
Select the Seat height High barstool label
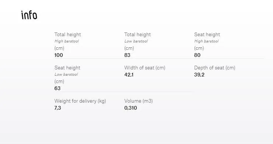click(x=207, y=41)
